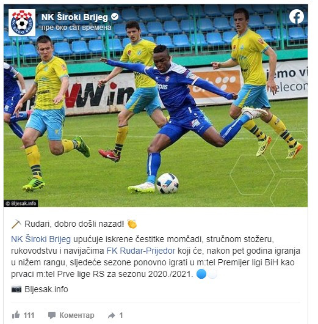
Task: Open NK Široki Brijeg page name header
Action: [x=74, y=17]
